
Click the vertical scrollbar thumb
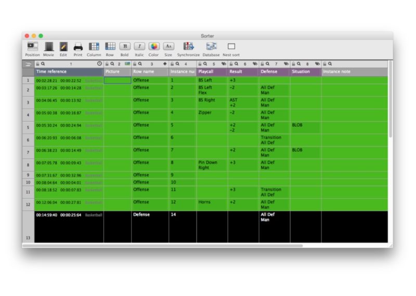click(391, 99)
